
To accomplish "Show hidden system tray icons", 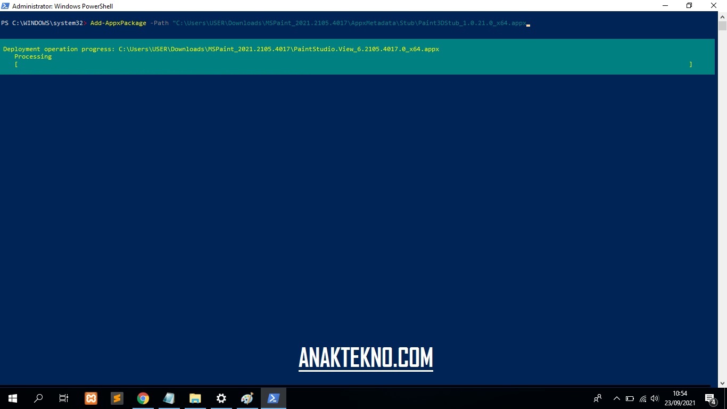I will (x=617, y=398).
